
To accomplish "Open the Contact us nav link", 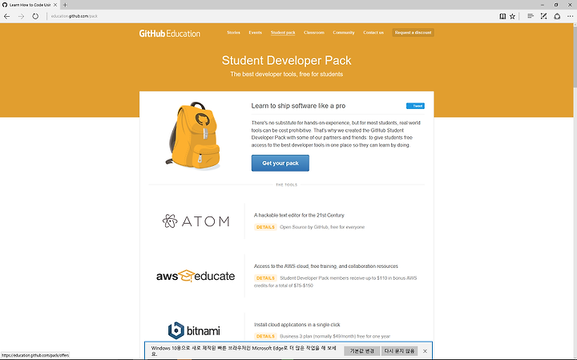I will tap(373, 32).
